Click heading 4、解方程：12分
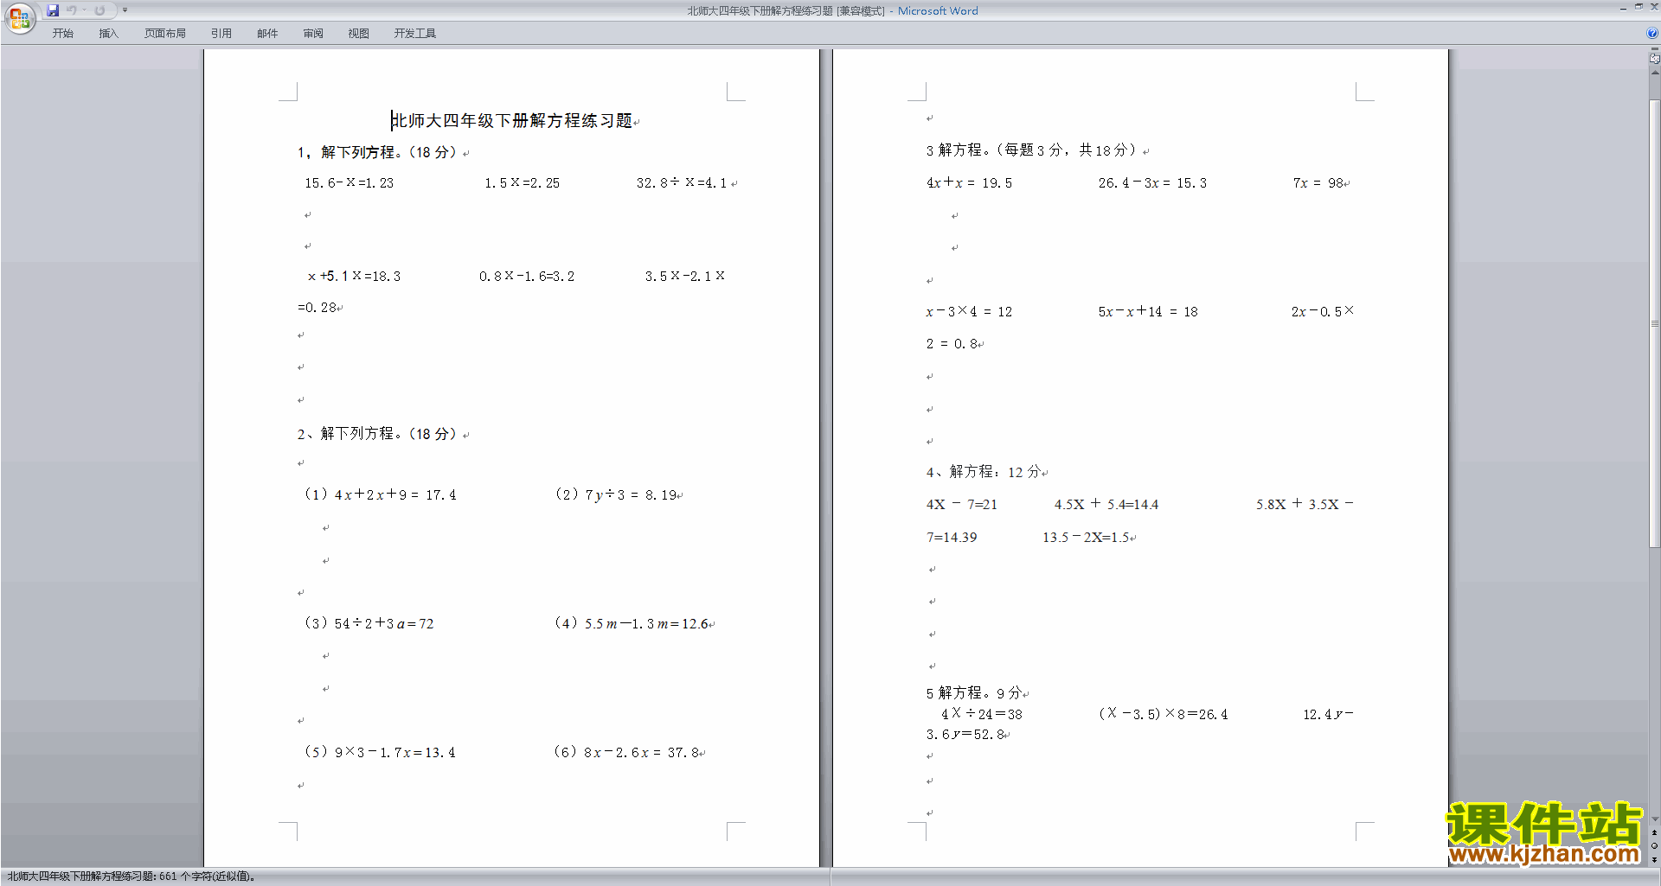 point(984,472)
